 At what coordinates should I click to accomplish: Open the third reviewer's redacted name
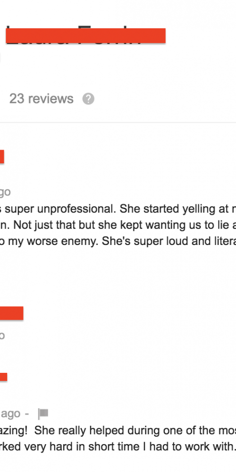[3, 377]
